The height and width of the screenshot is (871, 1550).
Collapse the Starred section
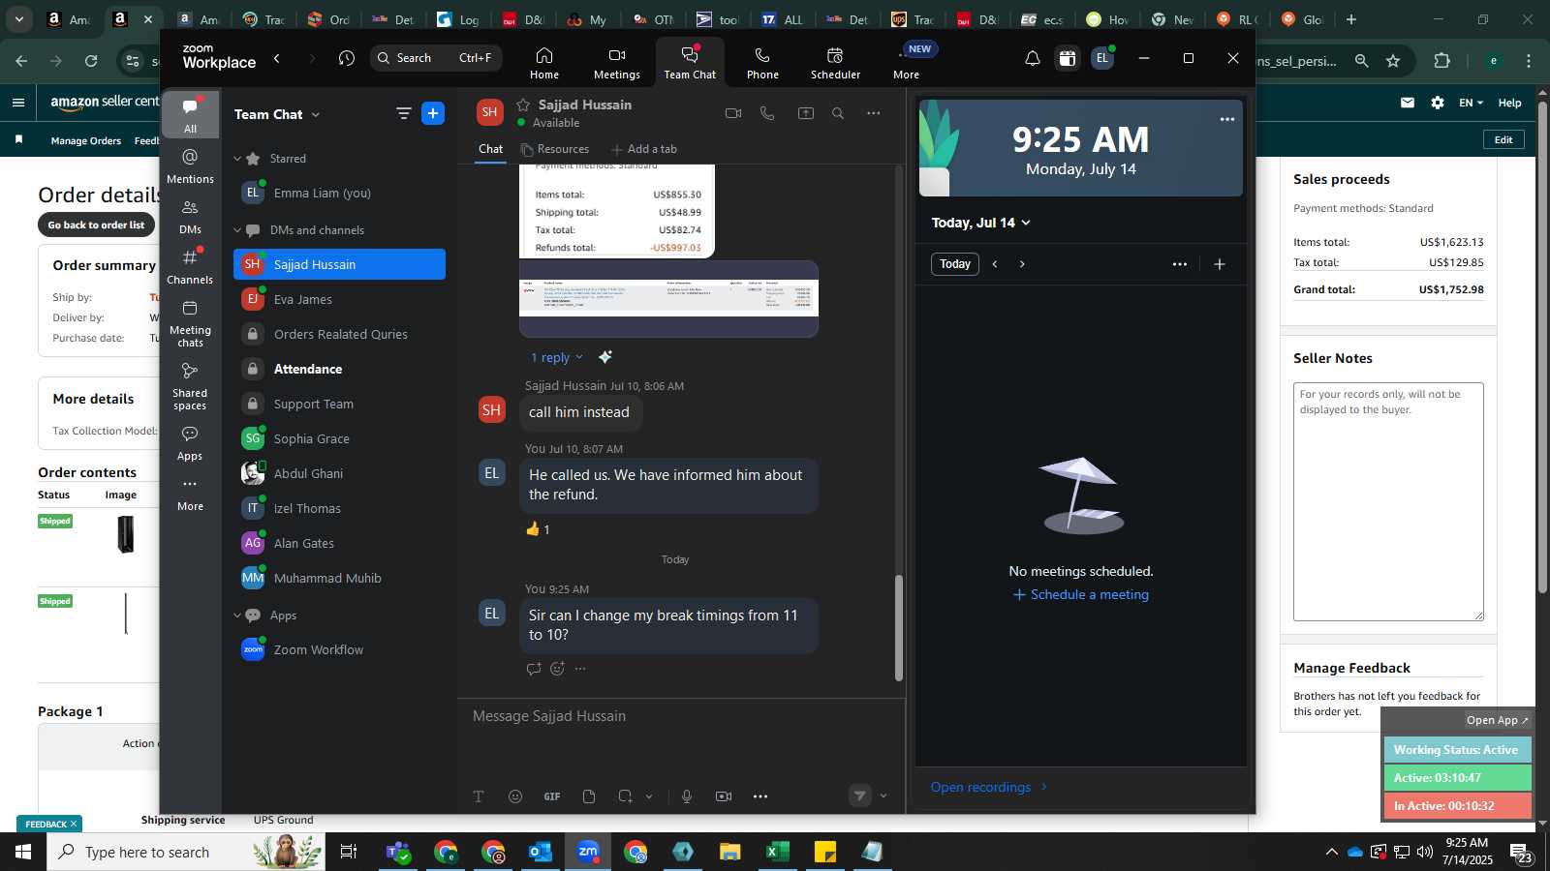[x=237, y=159]
